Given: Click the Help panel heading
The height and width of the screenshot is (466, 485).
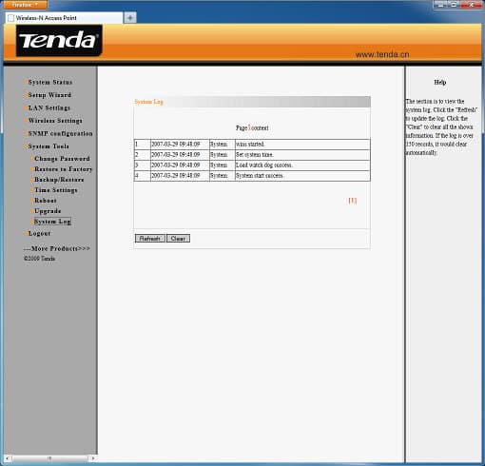Looking at the screenshot, I should [x=440, y=82].
